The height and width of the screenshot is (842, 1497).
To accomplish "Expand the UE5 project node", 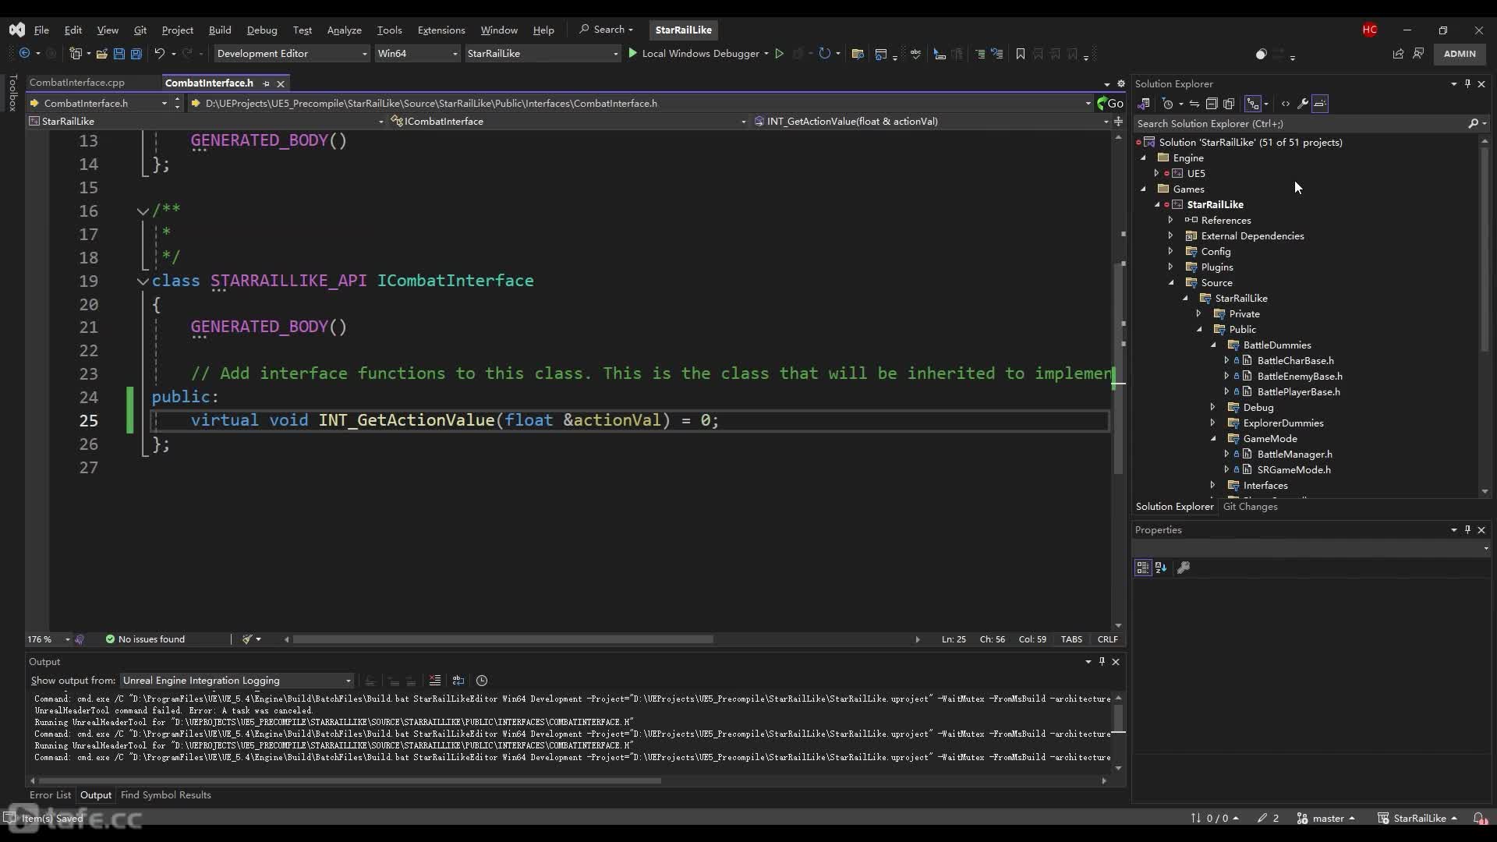I will [1157, 173].
